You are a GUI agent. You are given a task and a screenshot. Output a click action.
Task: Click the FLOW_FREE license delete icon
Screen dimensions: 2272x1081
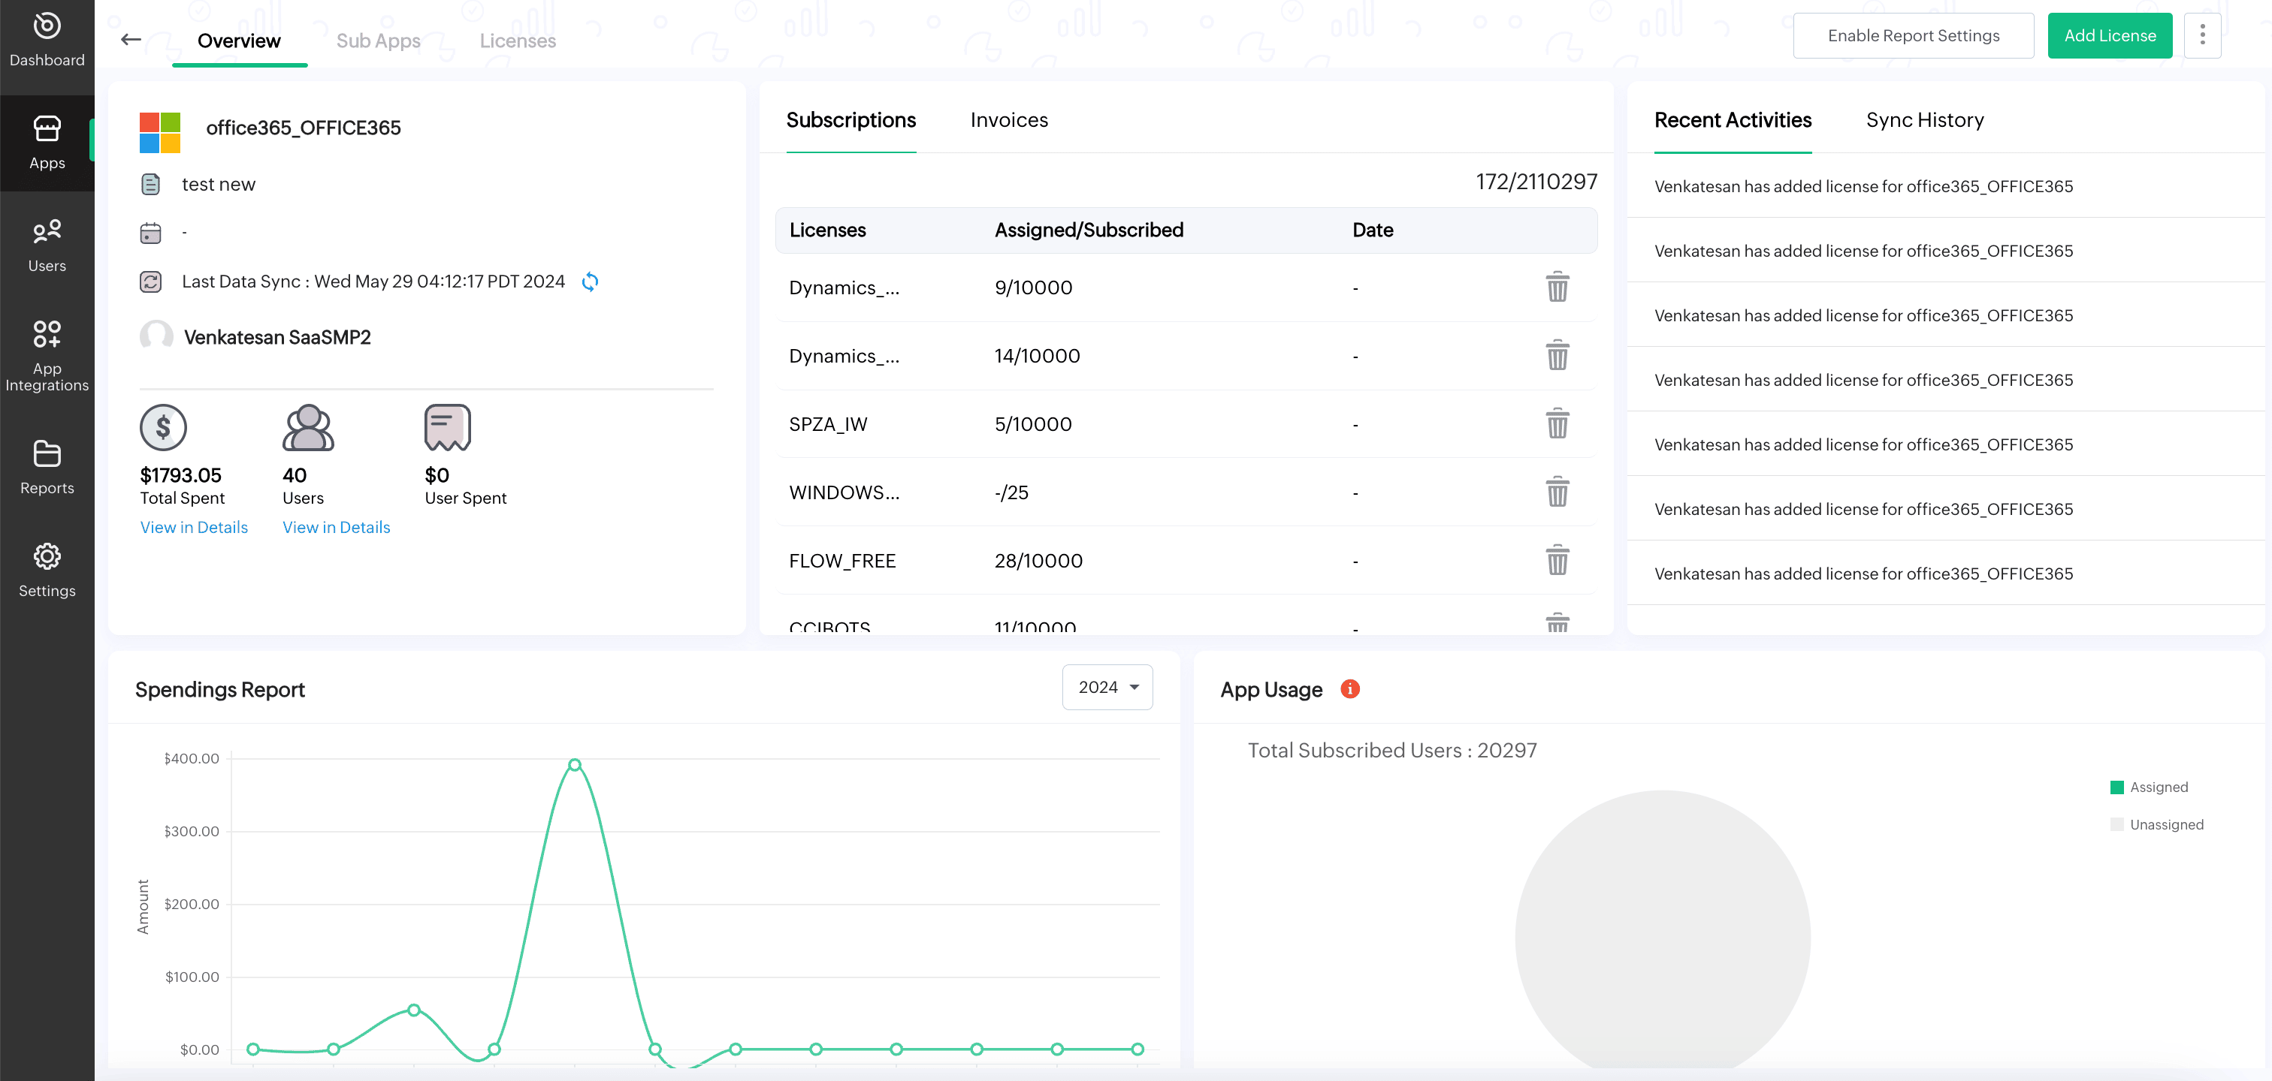[x=1557, y=560]
